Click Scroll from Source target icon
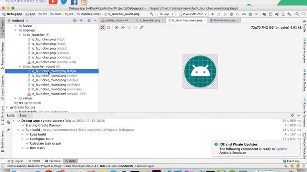307x172 pixels. tap(75, 21)
